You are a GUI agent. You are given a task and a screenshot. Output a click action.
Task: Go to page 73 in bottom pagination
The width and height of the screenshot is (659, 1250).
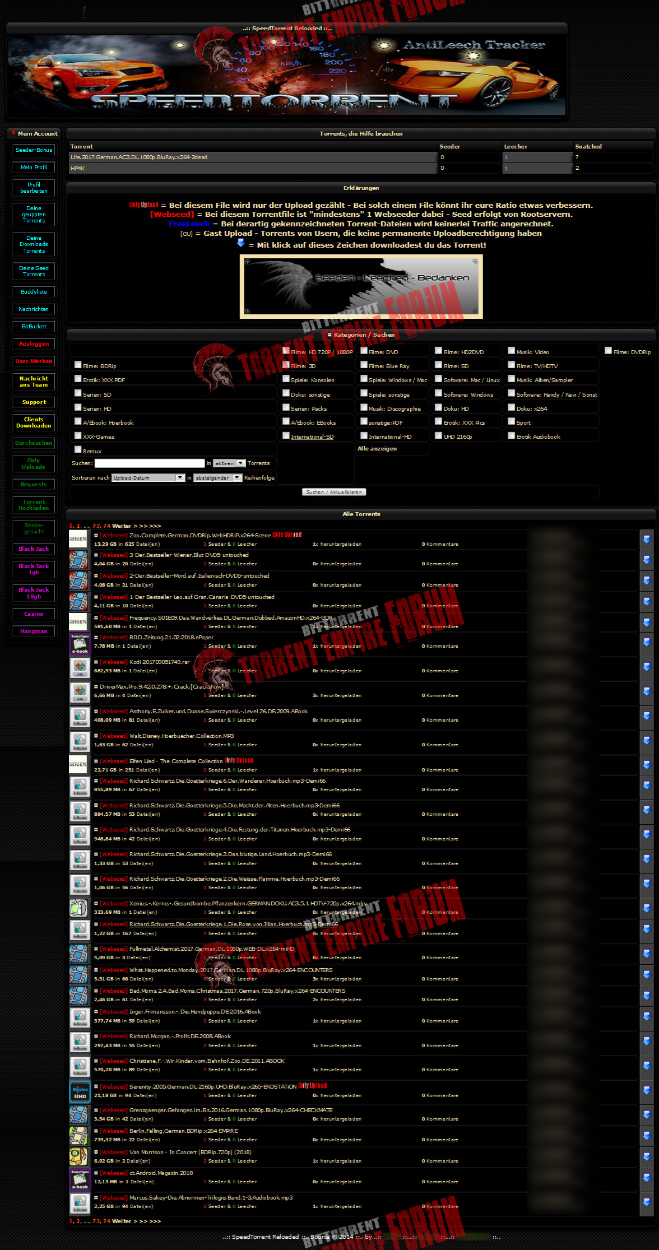[97, 1221]
